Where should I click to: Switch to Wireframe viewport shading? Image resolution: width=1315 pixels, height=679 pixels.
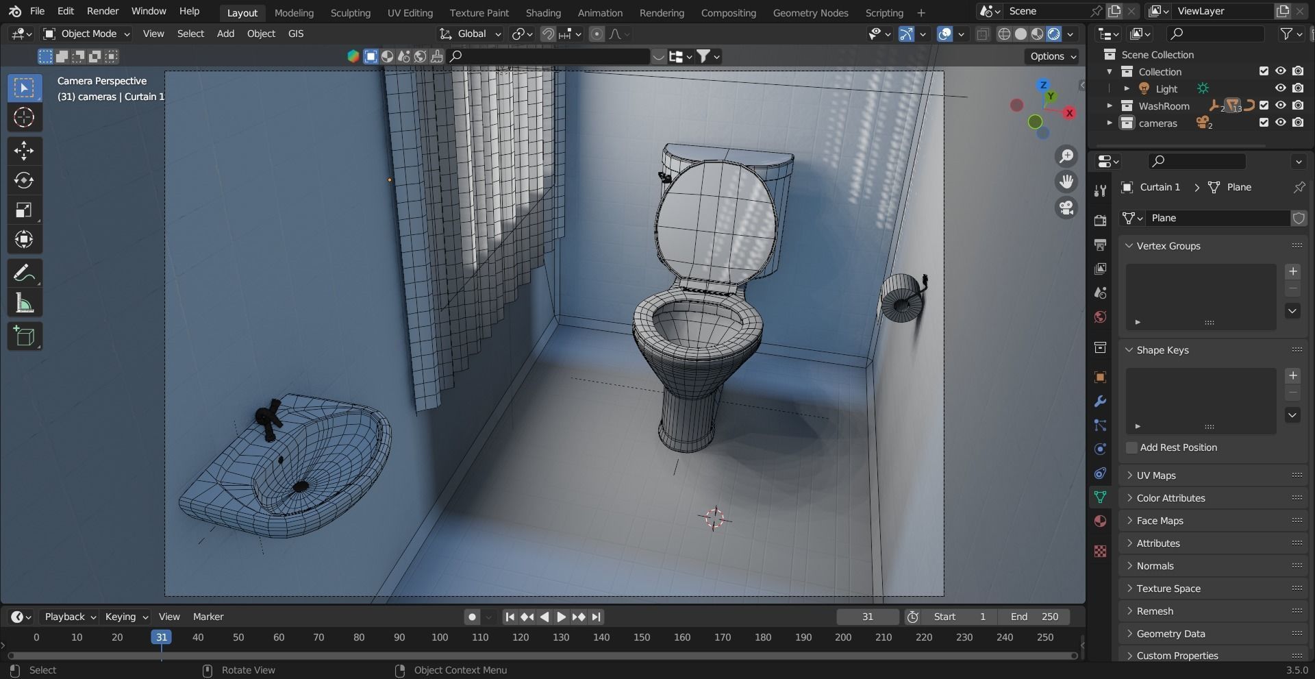pyautogui.click(x=1004, y=34)
